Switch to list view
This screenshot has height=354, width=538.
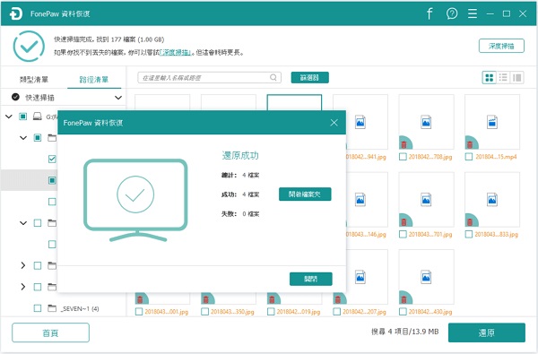pos(503,78)
